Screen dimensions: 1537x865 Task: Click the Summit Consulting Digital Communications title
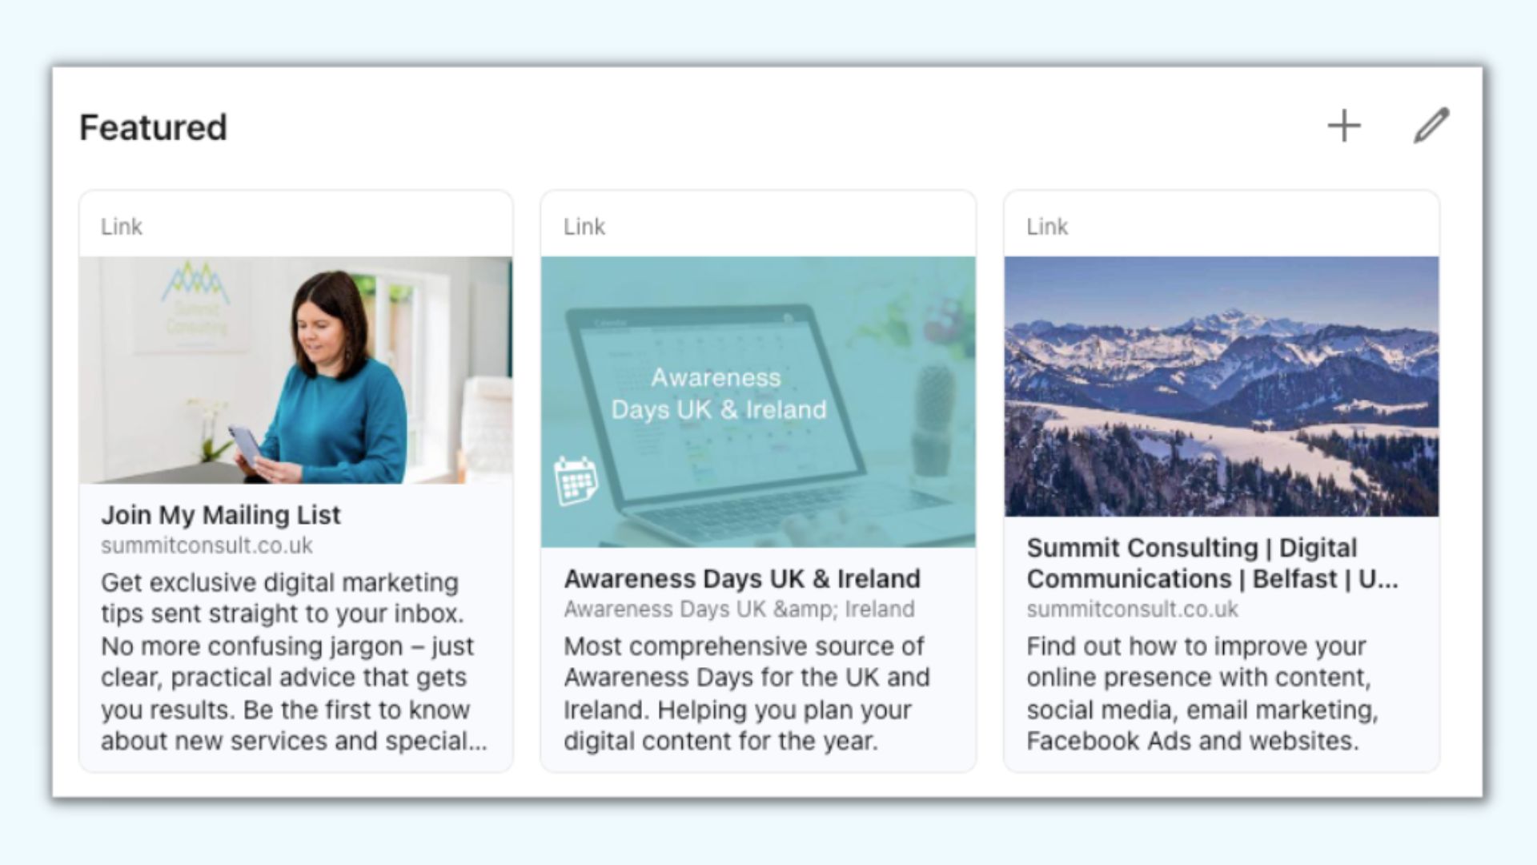coord(1212,563)
